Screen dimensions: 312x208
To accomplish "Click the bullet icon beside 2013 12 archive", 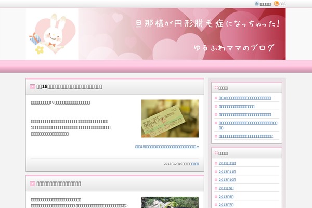I will tap(216, 163).
